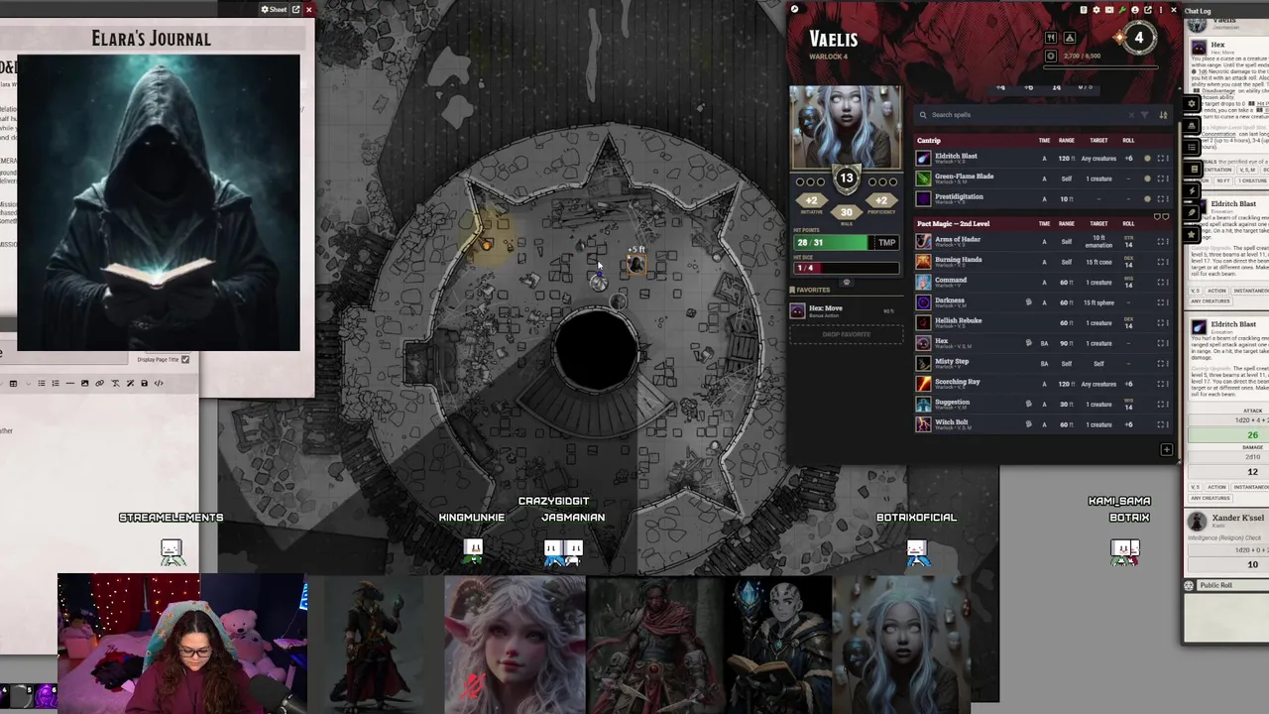Open the long rest campfire icon
Viewport: 1269px width, 714px height.
click(x=1070, y=38)
